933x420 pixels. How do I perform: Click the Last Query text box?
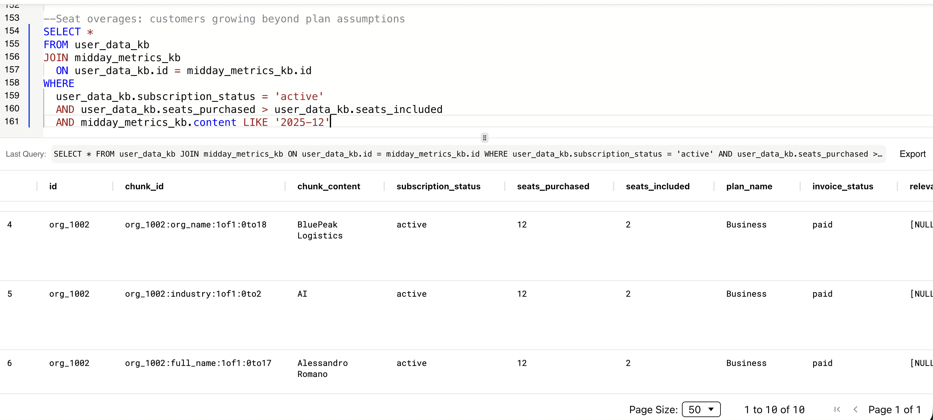(467, 154)
